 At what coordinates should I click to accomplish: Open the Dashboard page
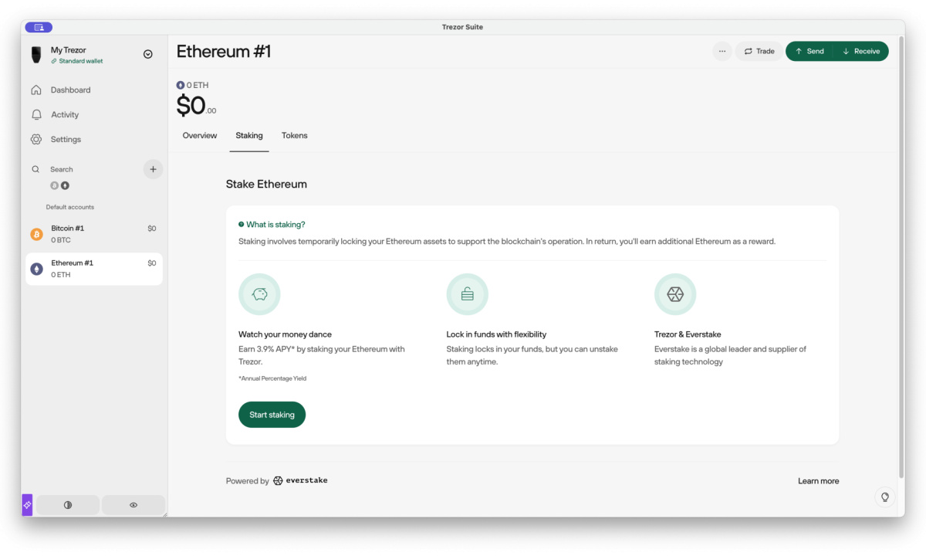pyautogui.click(x=70, y=90)
